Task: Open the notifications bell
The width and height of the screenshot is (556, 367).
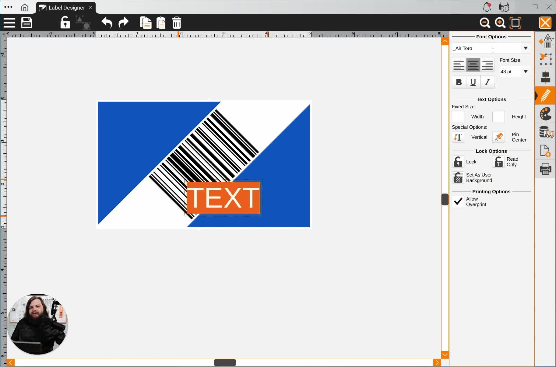Action: (x=487, y=7)
